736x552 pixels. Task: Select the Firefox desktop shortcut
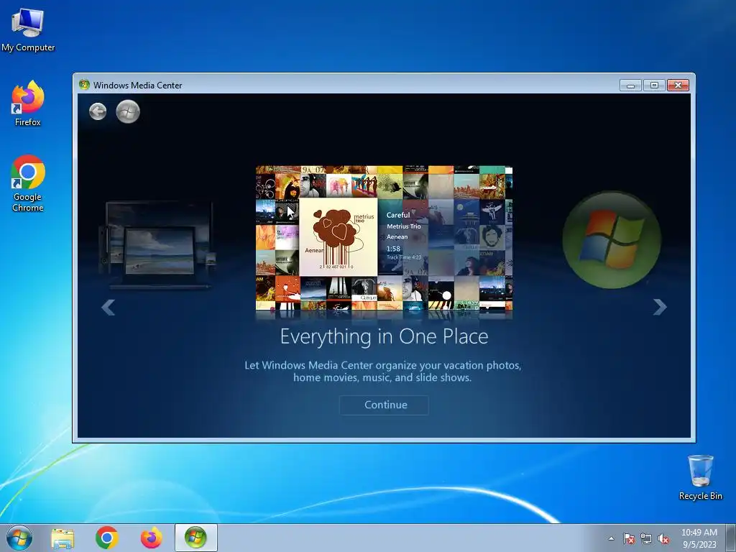(x=28, y=103)
